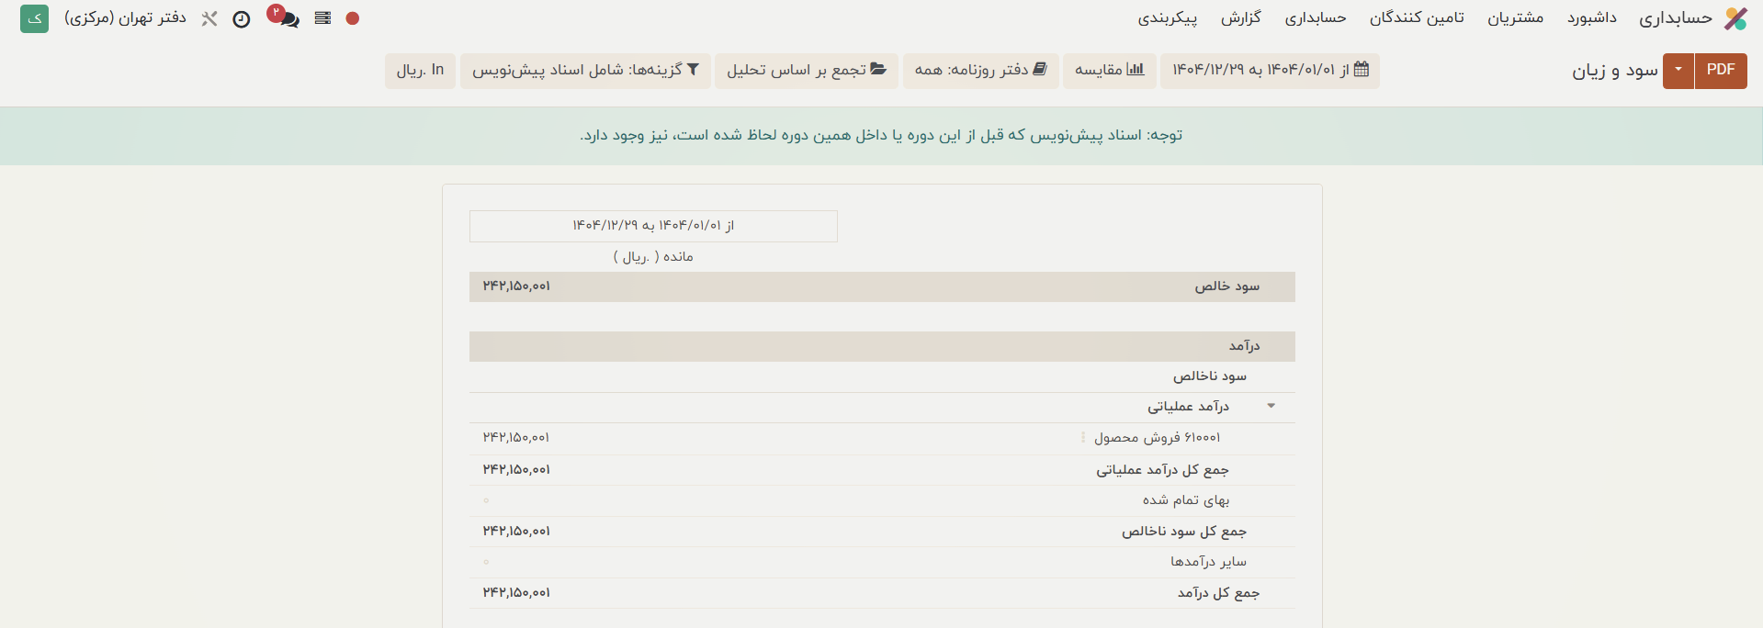Open the conversations chat icon with badge
Image resolution: width=1763 pixels, height=628 pixels.
tap(288, 19)
